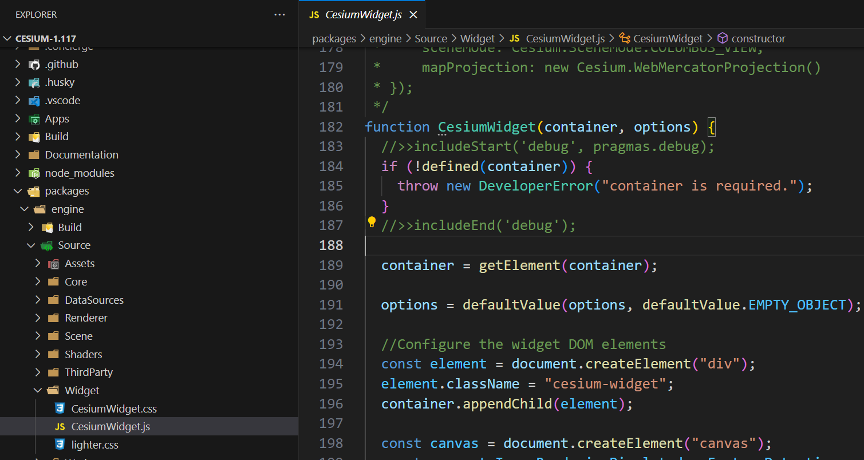
Task: Click the cube icon before constructor breadcrumb
Action: (723, 38)
